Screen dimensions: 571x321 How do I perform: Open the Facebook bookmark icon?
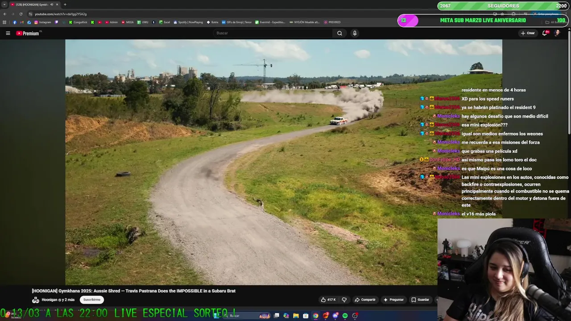pos(15,22)
